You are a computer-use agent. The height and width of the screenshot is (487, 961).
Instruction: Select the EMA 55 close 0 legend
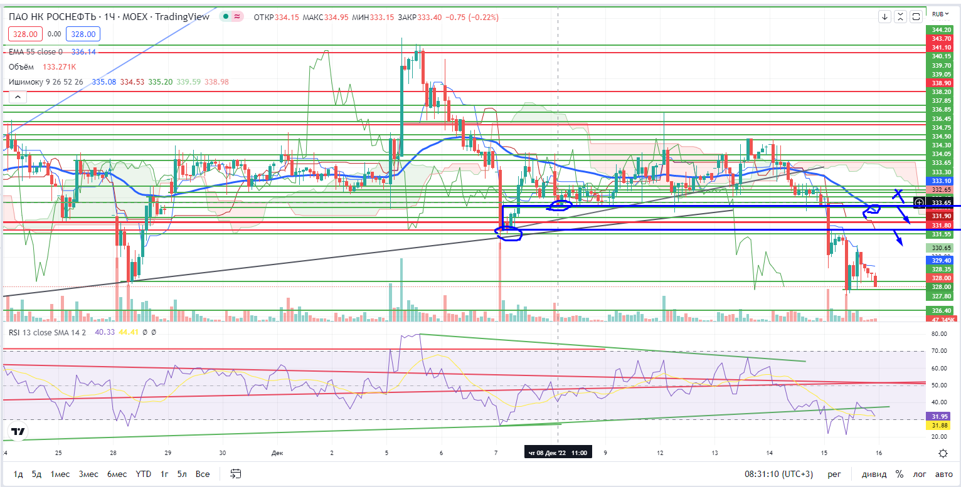pyautogui.click(x=36, y=52)
